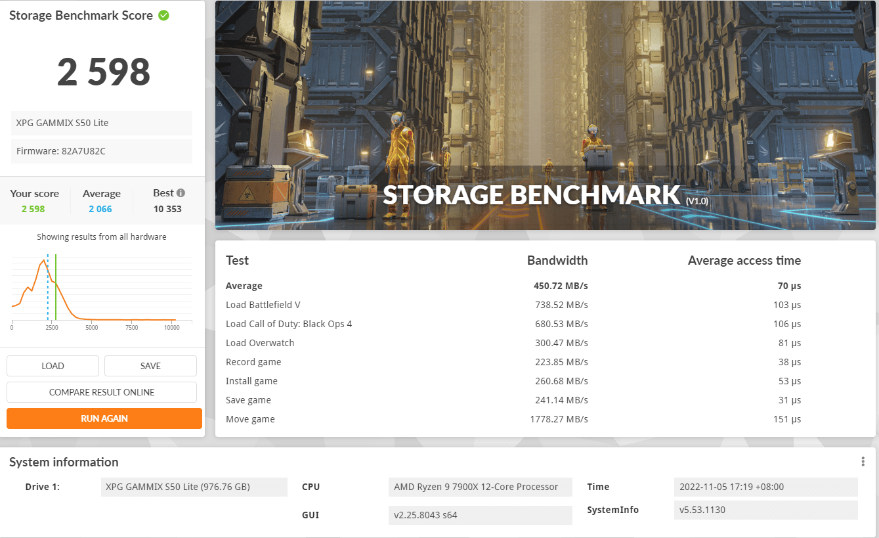The height and width of the screenshot is (538, 879).
Task: Click CPU value AMD Ryzen 9 7900X
Action: point(480,487)
